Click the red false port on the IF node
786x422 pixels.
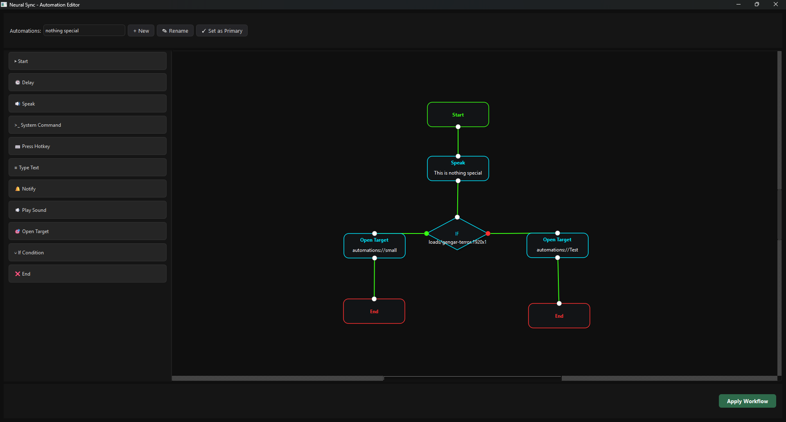click(488, 233)
